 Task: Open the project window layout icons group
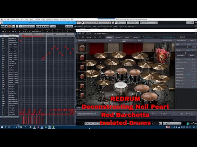coord(190,23)
